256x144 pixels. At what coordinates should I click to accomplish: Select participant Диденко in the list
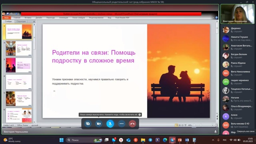click(x=238, y=30)
